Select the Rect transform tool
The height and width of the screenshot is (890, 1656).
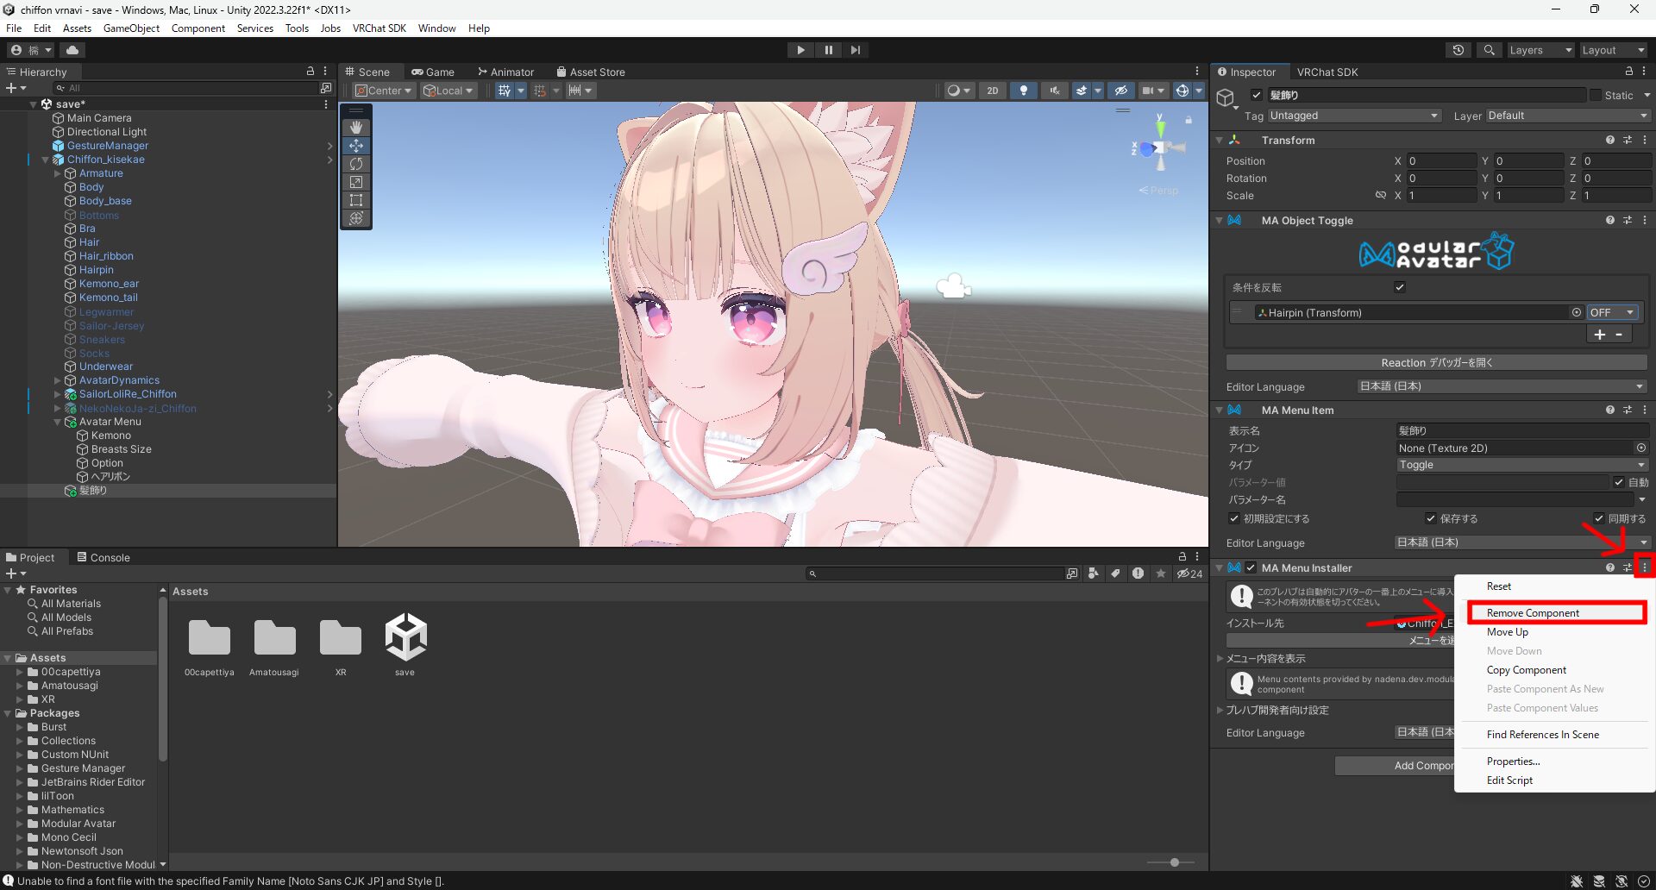coord(356,200)
